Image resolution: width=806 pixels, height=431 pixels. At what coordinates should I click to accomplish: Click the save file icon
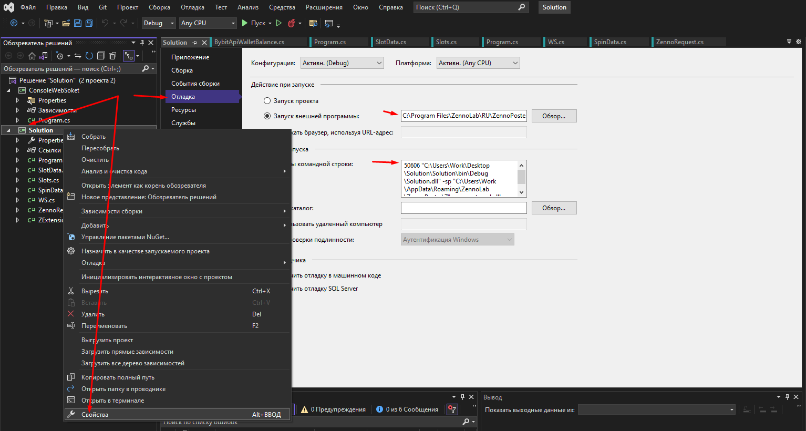coord(78,23)
